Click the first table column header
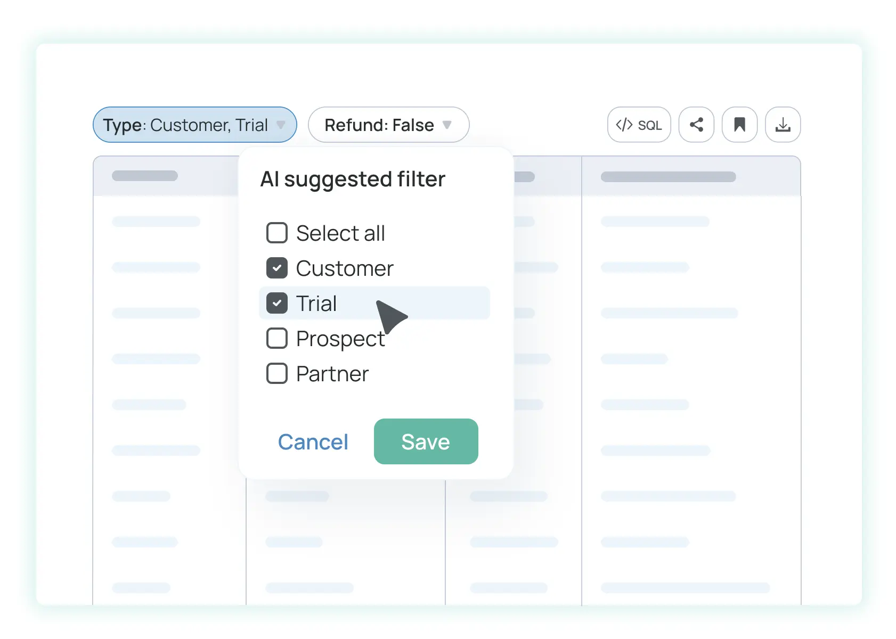This screenshot has width=896, height=639. (144, 176)
